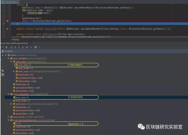The width and height of the screenshot is (188, 135).
Task: Expand avm_root under avm_map
Action: (14, 71)
